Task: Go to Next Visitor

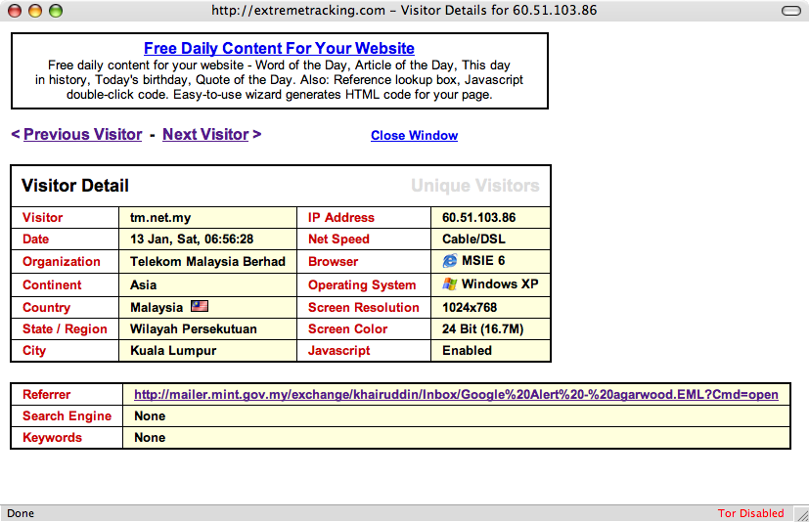Action: tap(205, 134)
